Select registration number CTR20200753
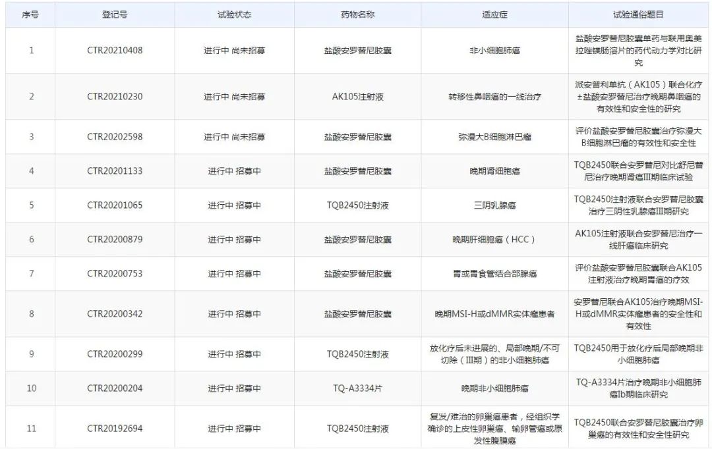The image size is (712, 449). click(x=115, y=273)
